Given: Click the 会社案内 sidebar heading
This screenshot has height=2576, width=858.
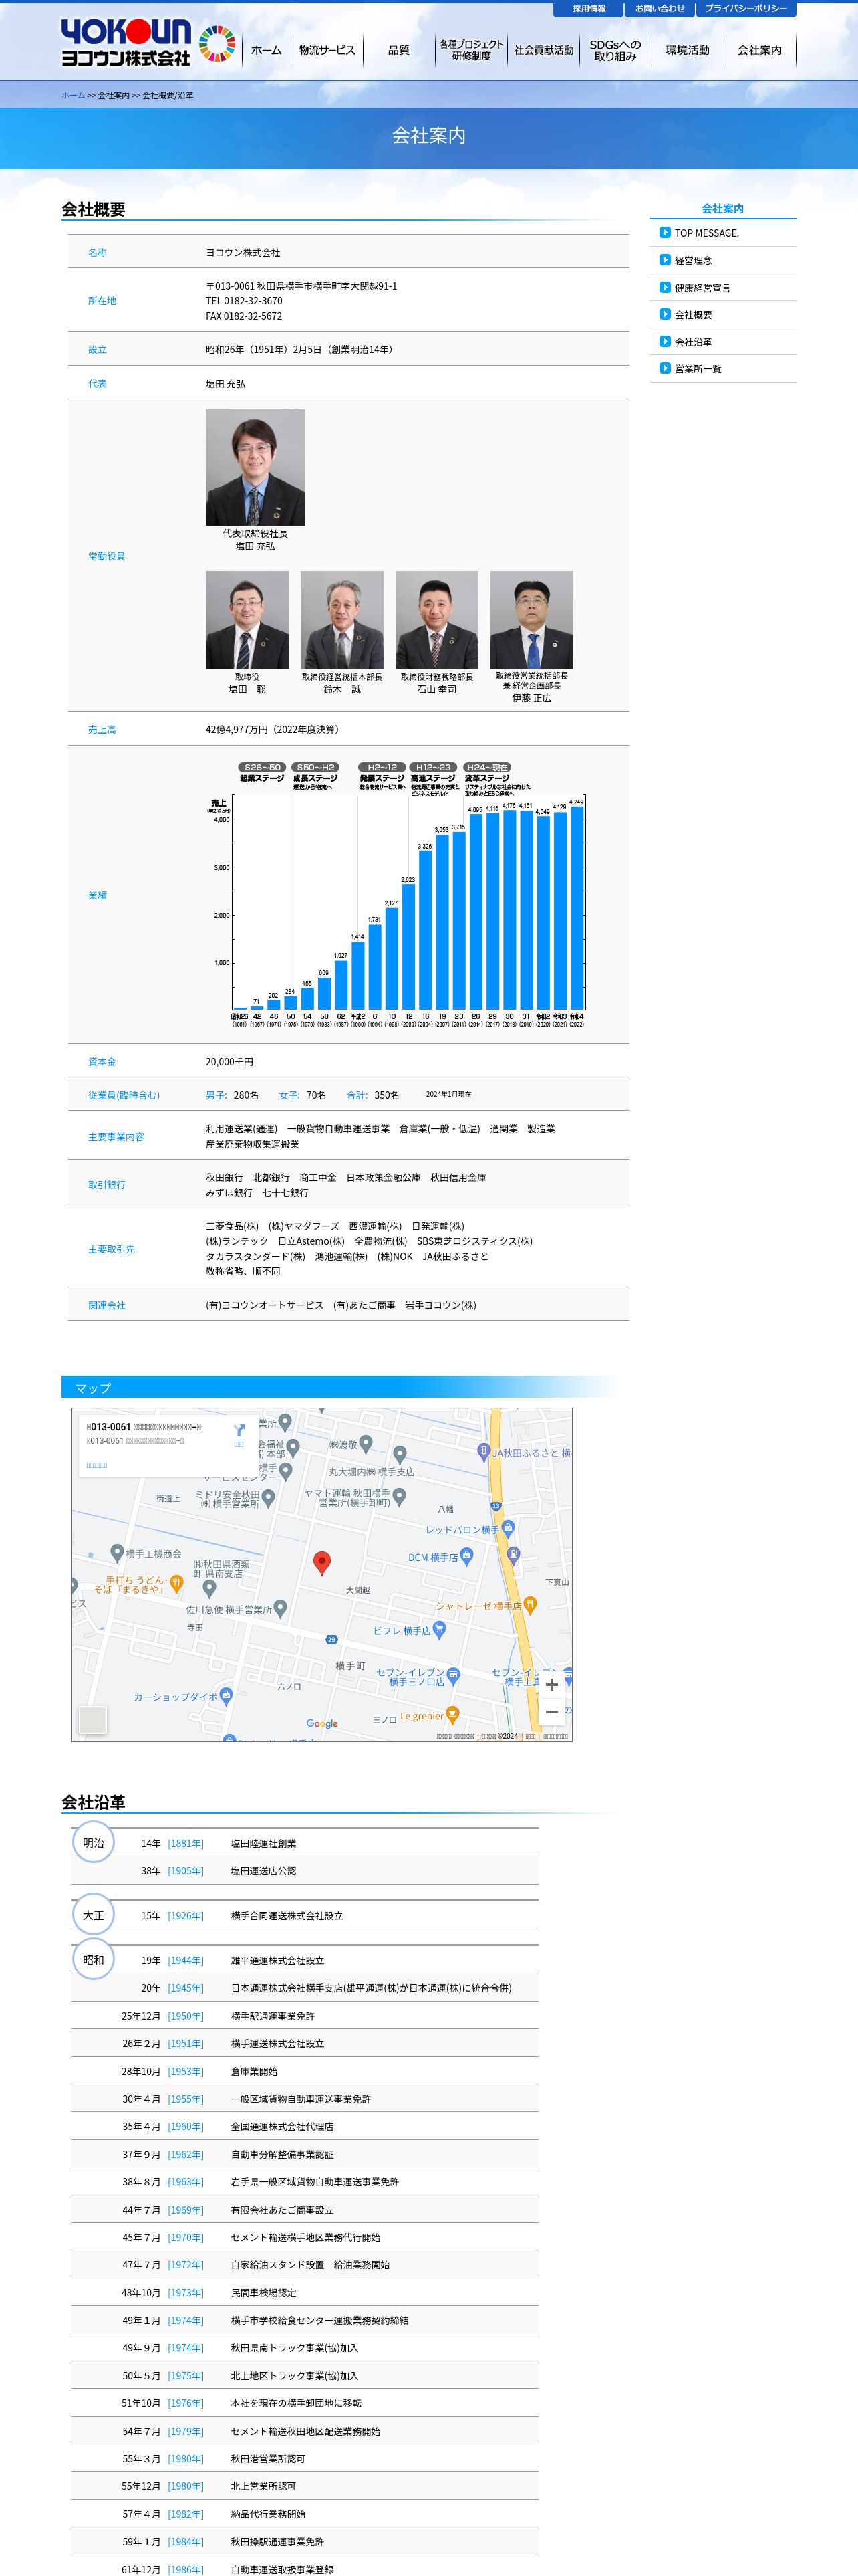Looking at the screenshot, I should coord(722,209).
